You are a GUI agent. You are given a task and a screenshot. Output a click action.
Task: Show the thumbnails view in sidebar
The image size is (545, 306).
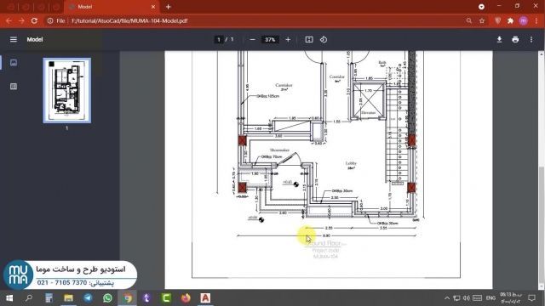pos(14,63)
